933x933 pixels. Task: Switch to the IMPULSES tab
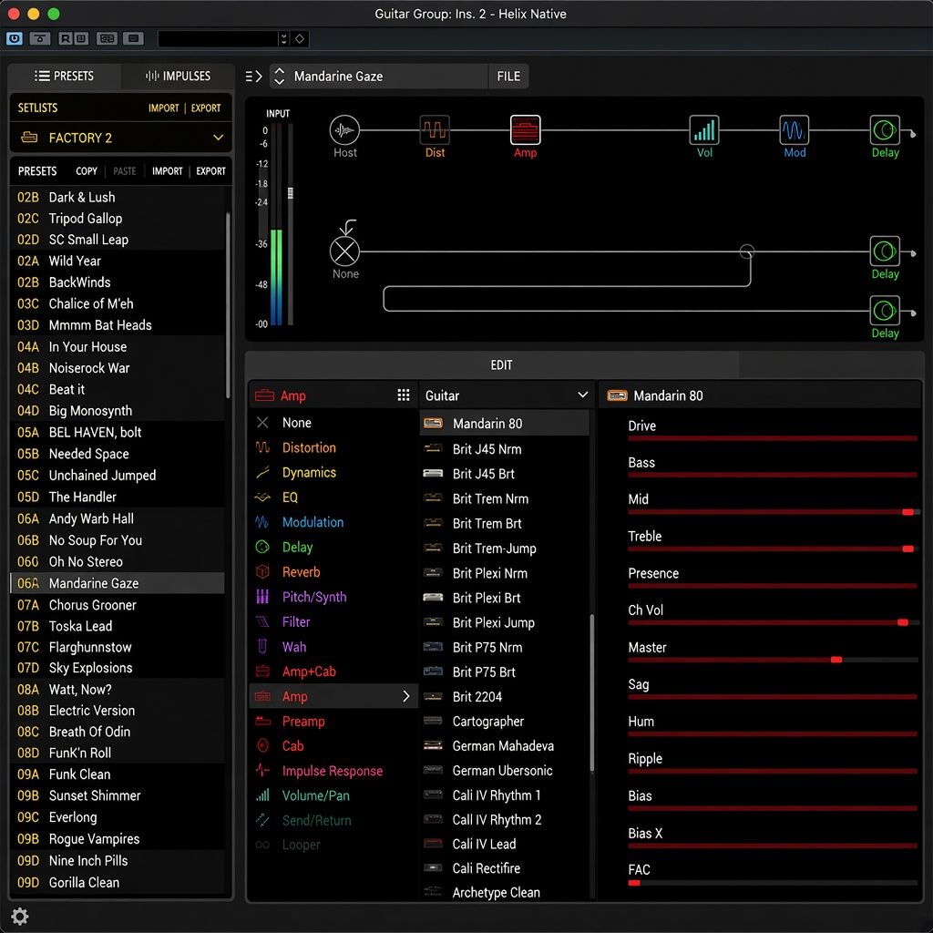(178, 77)
